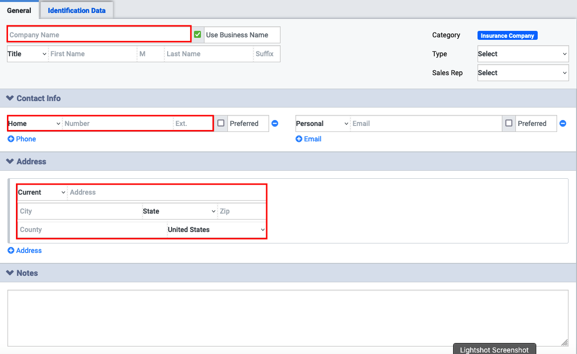This screenshot has height=354, width=577.
Task: Remove the Home phone number row
Action: (x=275, y=123)
